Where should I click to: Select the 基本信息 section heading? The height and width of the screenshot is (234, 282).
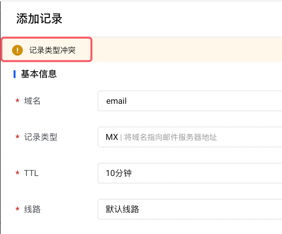click(39, 74)
